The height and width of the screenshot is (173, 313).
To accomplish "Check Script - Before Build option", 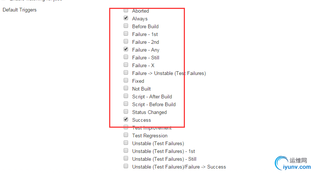I will pos(126,104).
